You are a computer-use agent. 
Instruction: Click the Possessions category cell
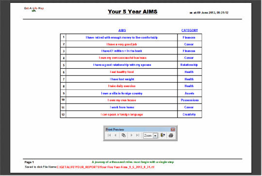190,100
